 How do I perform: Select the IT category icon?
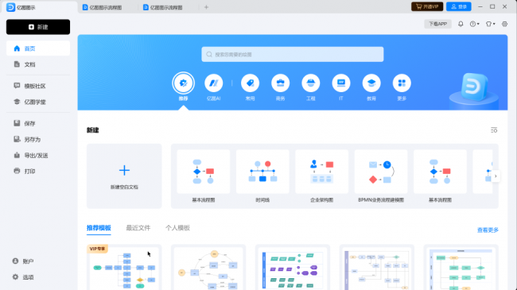pos(341,83)
